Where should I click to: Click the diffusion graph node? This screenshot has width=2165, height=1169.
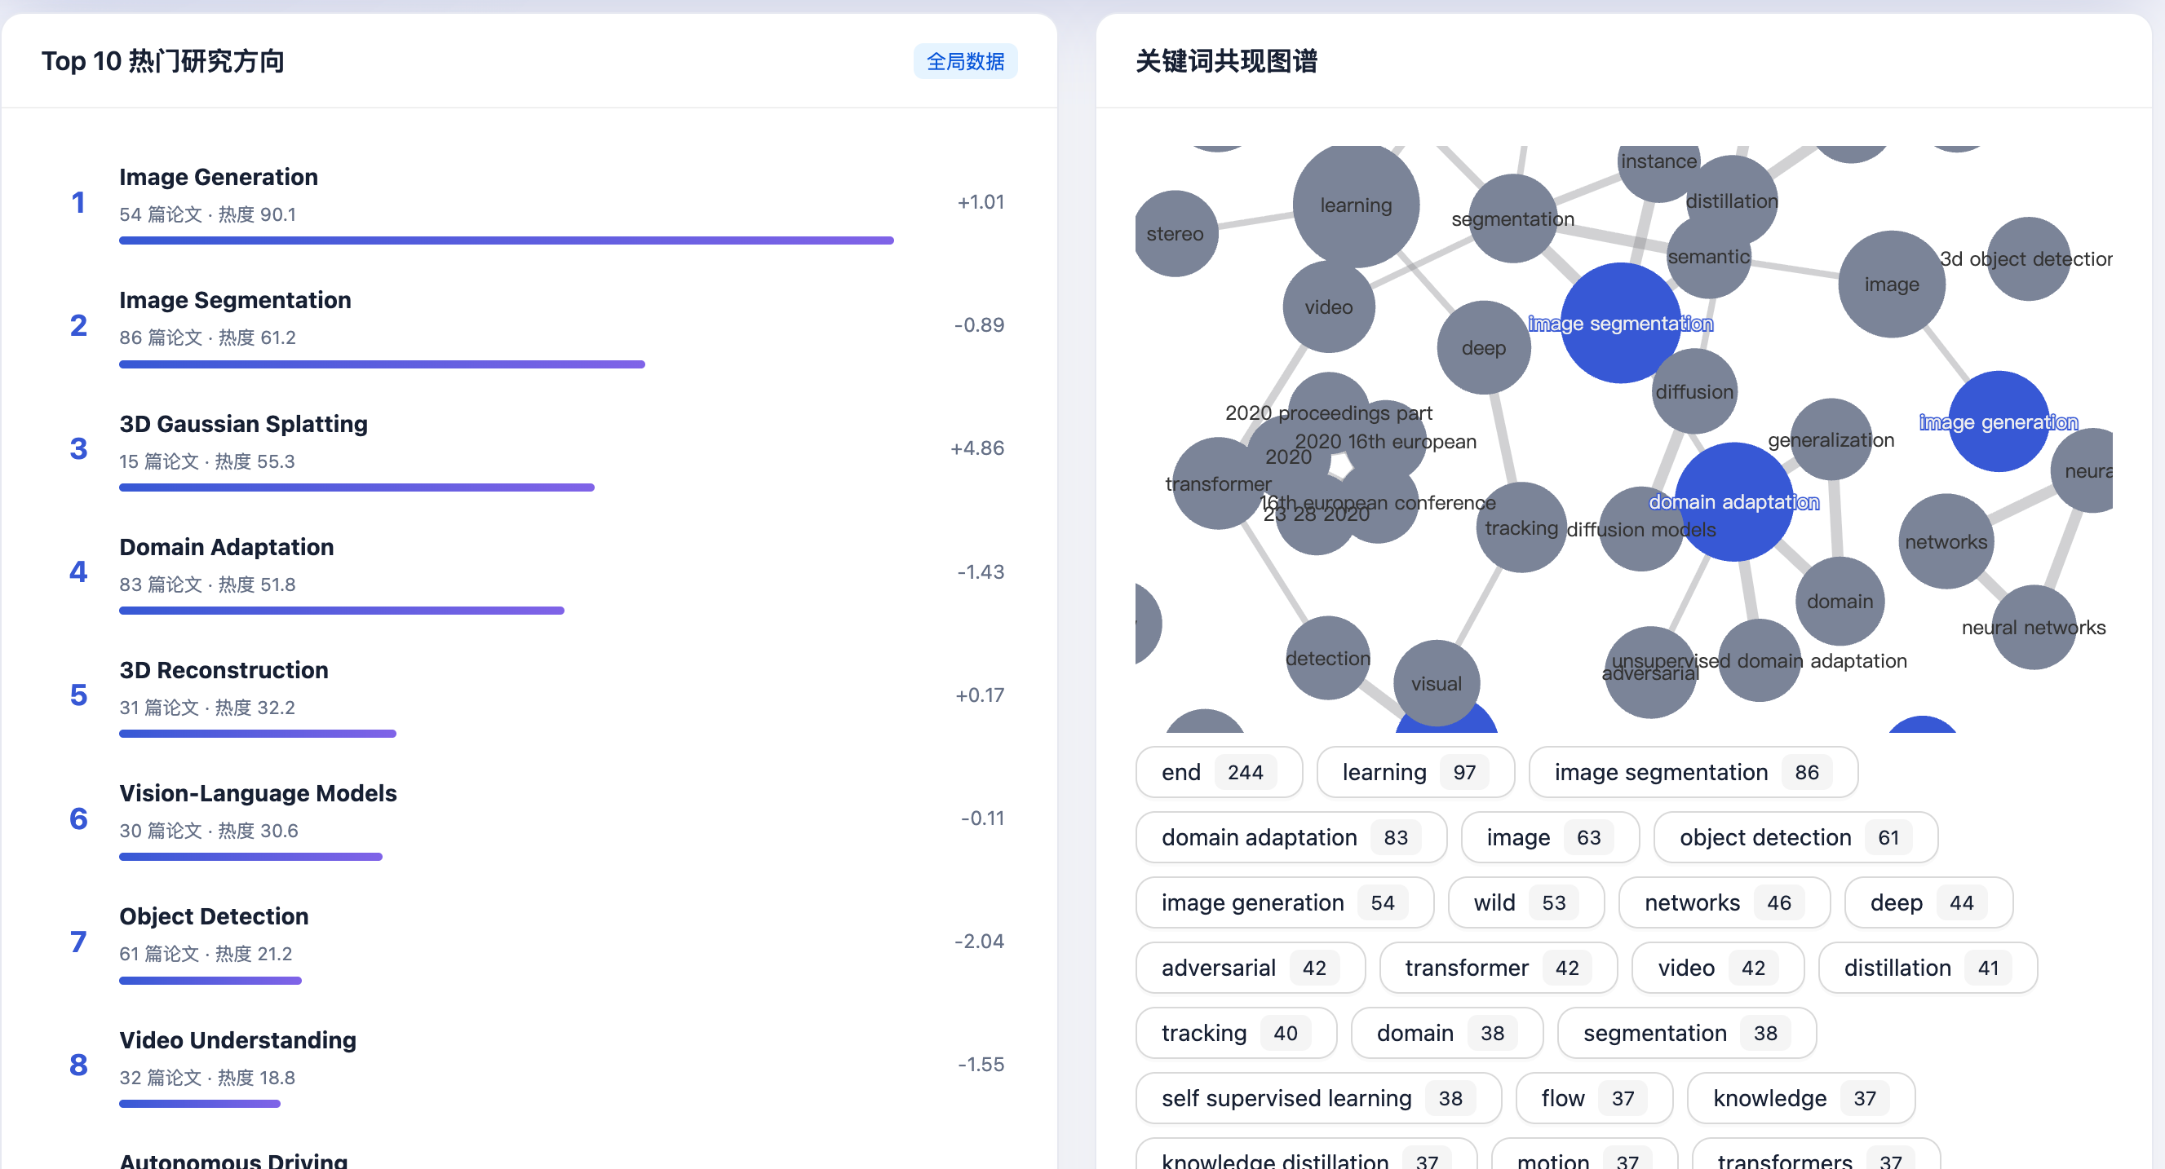point(1694,391)
